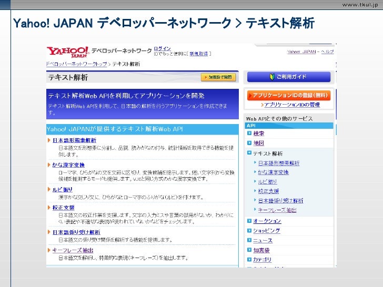
Task: Collapse the テキスト解析 sidebar section arrow
Action: [x=249, y=153]
